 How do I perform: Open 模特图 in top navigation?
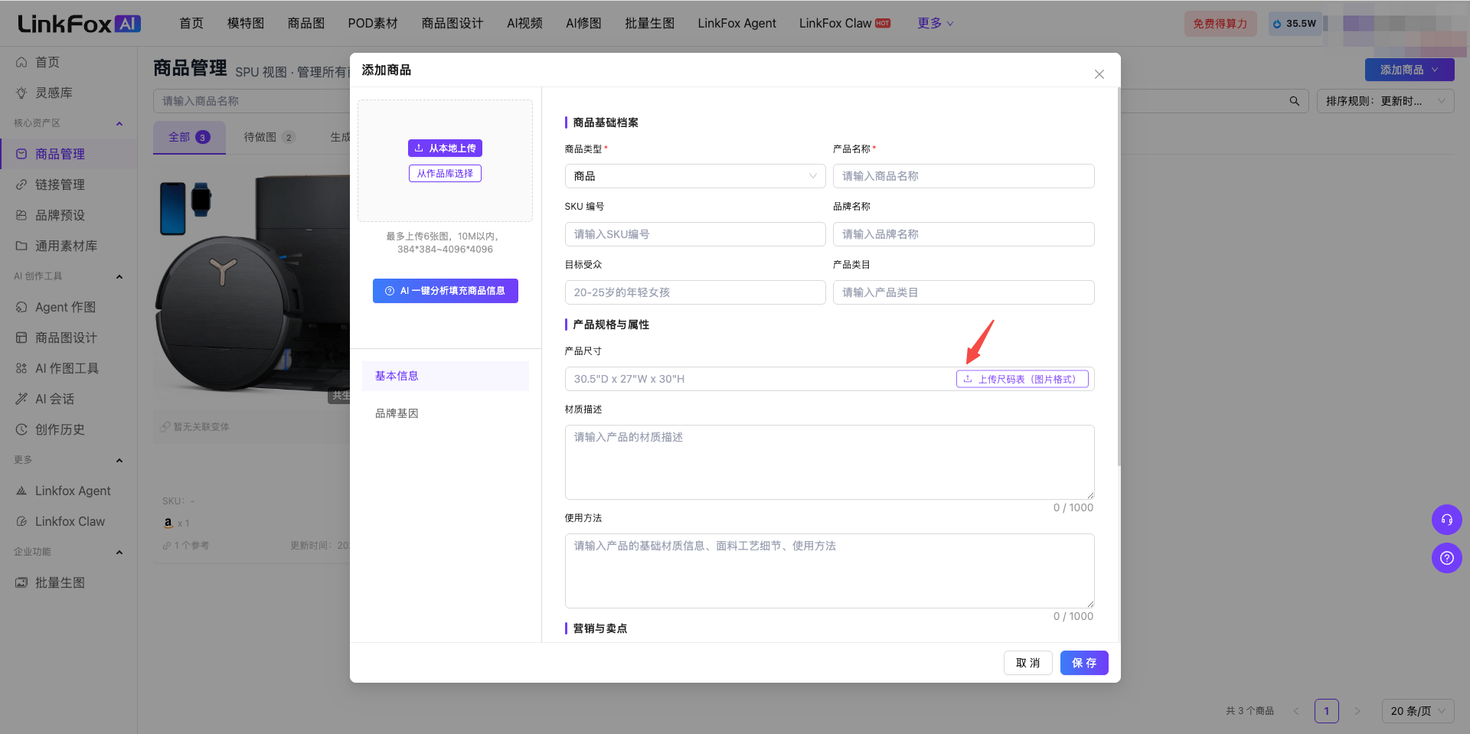[x=246, y=24]
